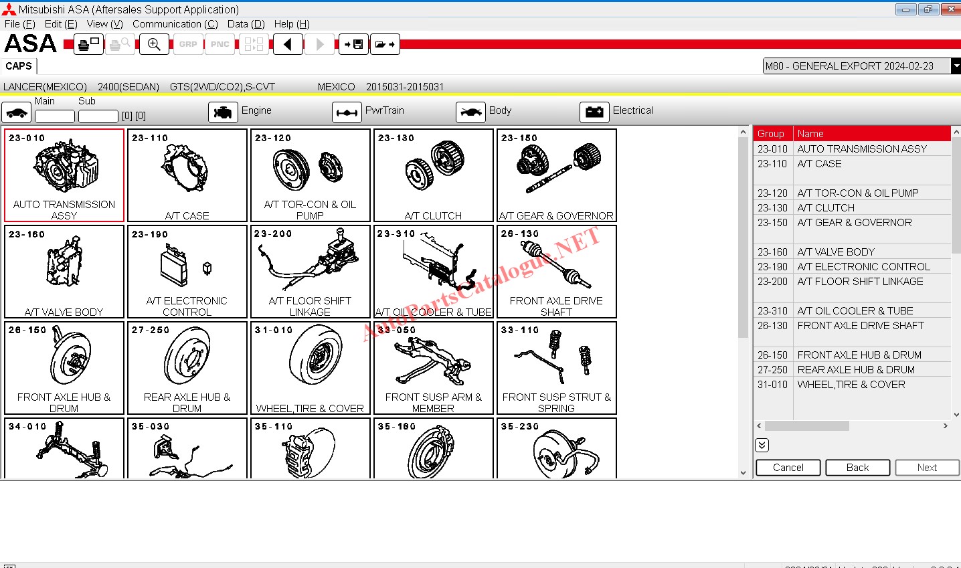Open the 33-110 Front Susp Strut & Spring thumbnail

click(x=557, y=368)
